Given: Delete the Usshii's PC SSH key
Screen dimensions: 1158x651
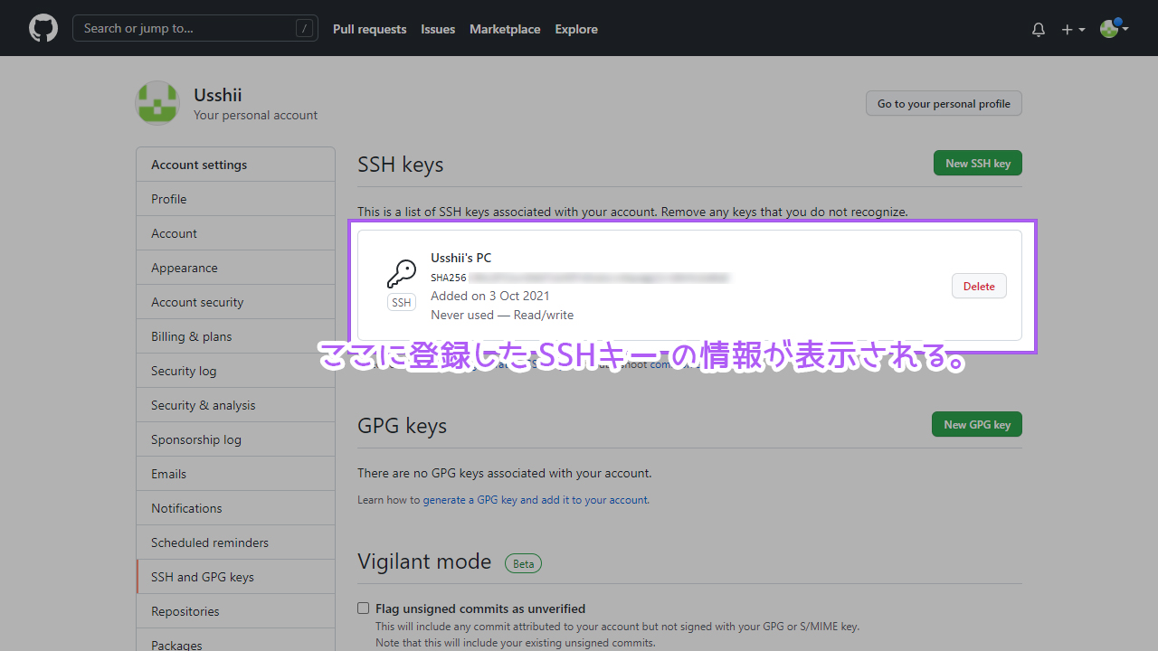Looking at the screenshot, I should pyautogui.click(x=979, y=286).
